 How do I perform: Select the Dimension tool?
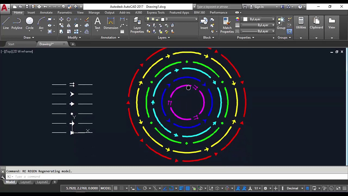(111, 23)
